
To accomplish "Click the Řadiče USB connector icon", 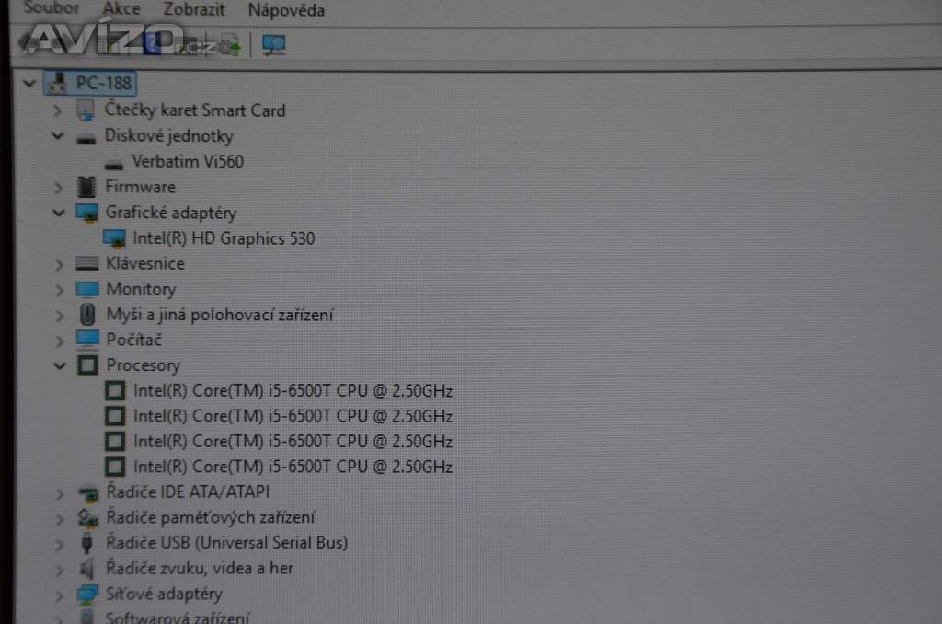I will [x=87, y=543].
